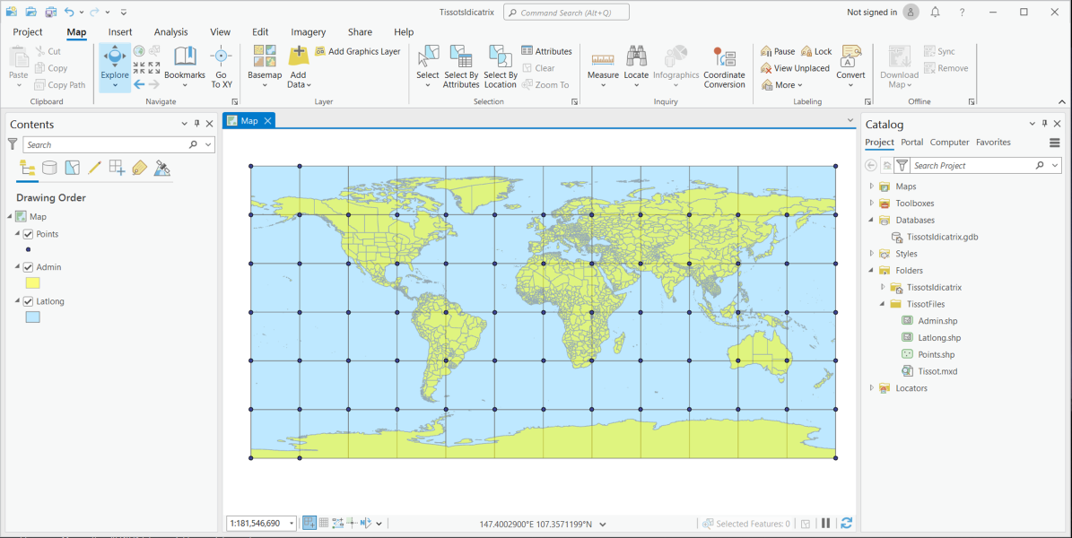Screen dimensions: 1072x538
Task: Click the Catalog pane hamburger menu
Action: pos(1054,143)
